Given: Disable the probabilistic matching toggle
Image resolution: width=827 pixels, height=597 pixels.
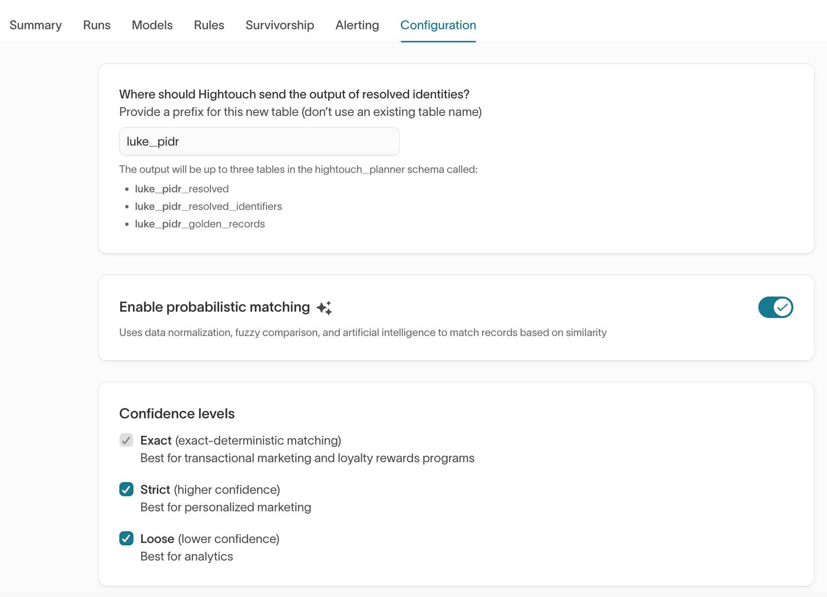Looking at the screenshot, I should tap(775, 307).
